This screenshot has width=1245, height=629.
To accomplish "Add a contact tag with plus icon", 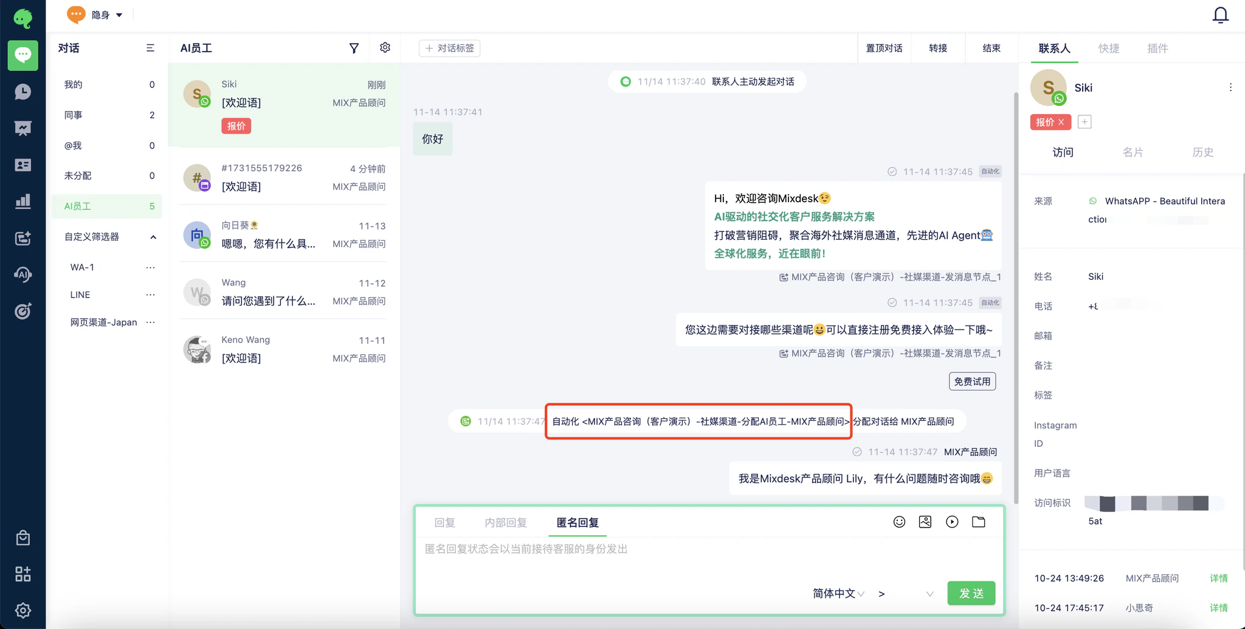I will (1085, 122).
